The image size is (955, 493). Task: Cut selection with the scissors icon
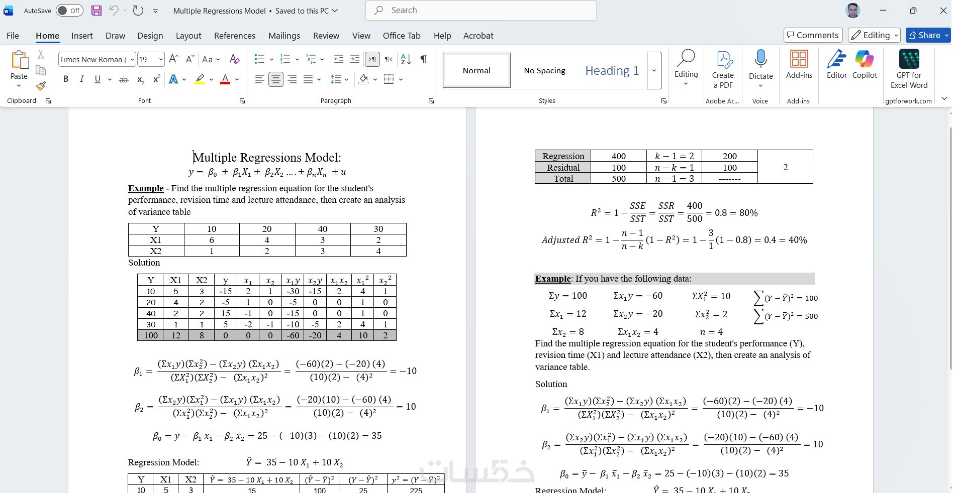41,55
